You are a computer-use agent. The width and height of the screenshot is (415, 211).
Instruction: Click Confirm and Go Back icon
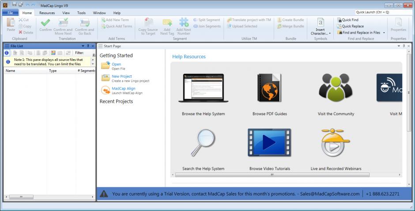[x=85, y=23]
